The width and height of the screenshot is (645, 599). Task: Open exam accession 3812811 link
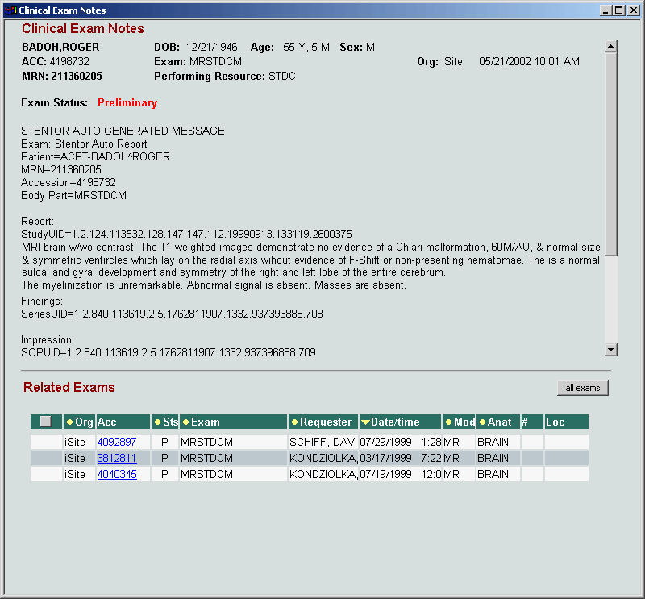click(x=117, y=458)
